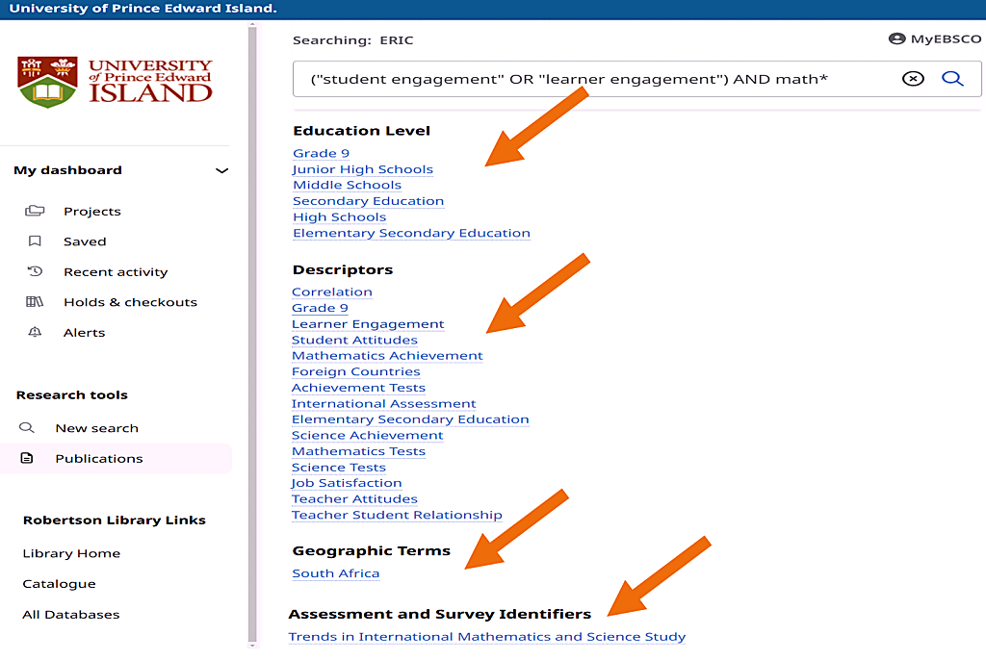Click the Holds & checkouts books icon
986x660 pixels.
35,302
